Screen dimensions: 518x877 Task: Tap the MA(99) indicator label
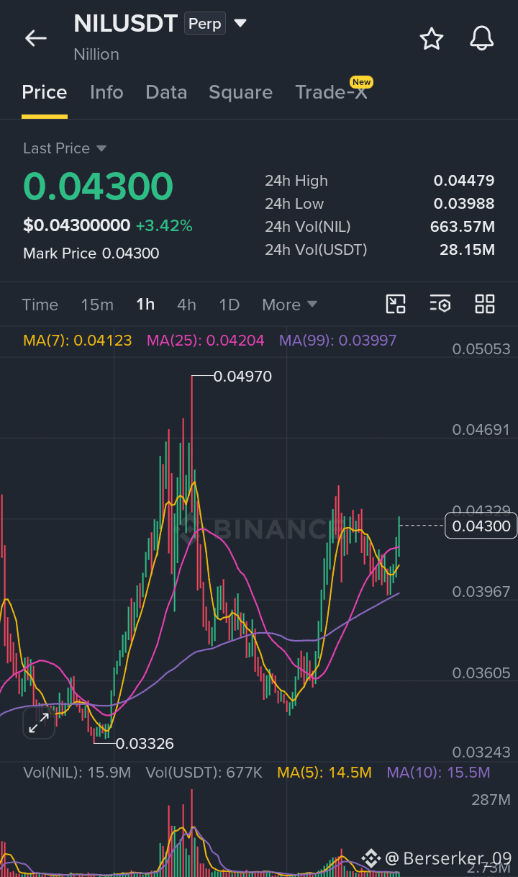click(x=338, y=341)
